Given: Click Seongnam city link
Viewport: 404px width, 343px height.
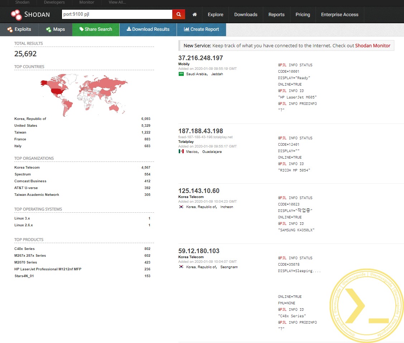Looking at the screenshot, I should [229, 267].
